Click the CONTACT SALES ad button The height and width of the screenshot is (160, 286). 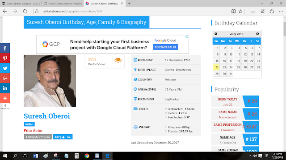tap(165, 47)
